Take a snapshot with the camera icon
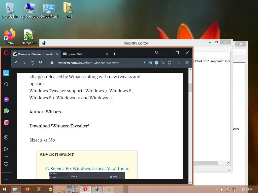The height and width of the screenshot is (193, 258). click(150, 63)
